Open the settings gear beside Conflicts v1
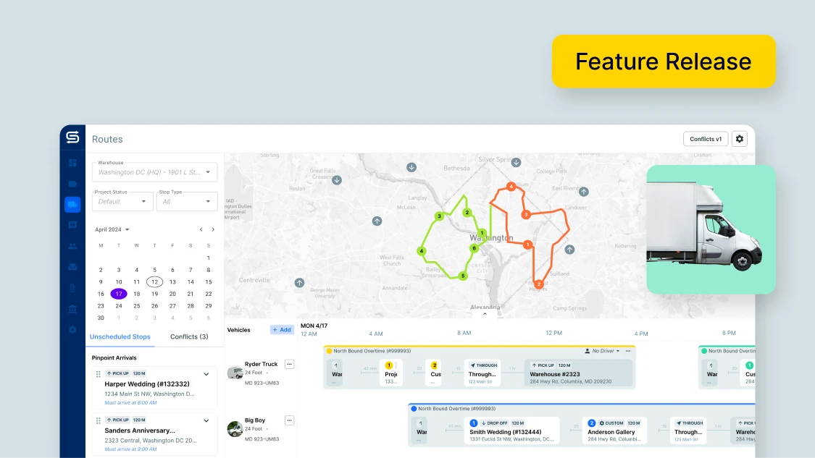This screenshot has height=458, width=815. point(739,139)
